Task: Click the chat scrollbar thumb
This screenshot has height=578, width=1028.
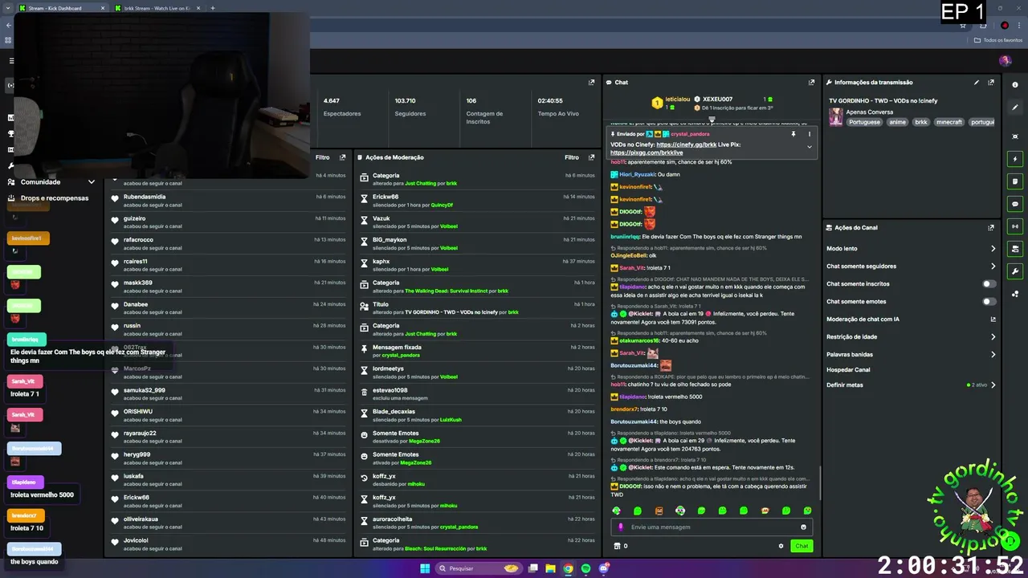Action: (x=819, y=482)
